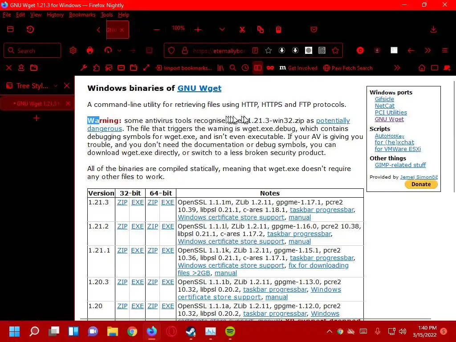Screen dimensions: 456x342
Task: Open the Tools menu
Action: pyautogui.click(x=107, y=15)
